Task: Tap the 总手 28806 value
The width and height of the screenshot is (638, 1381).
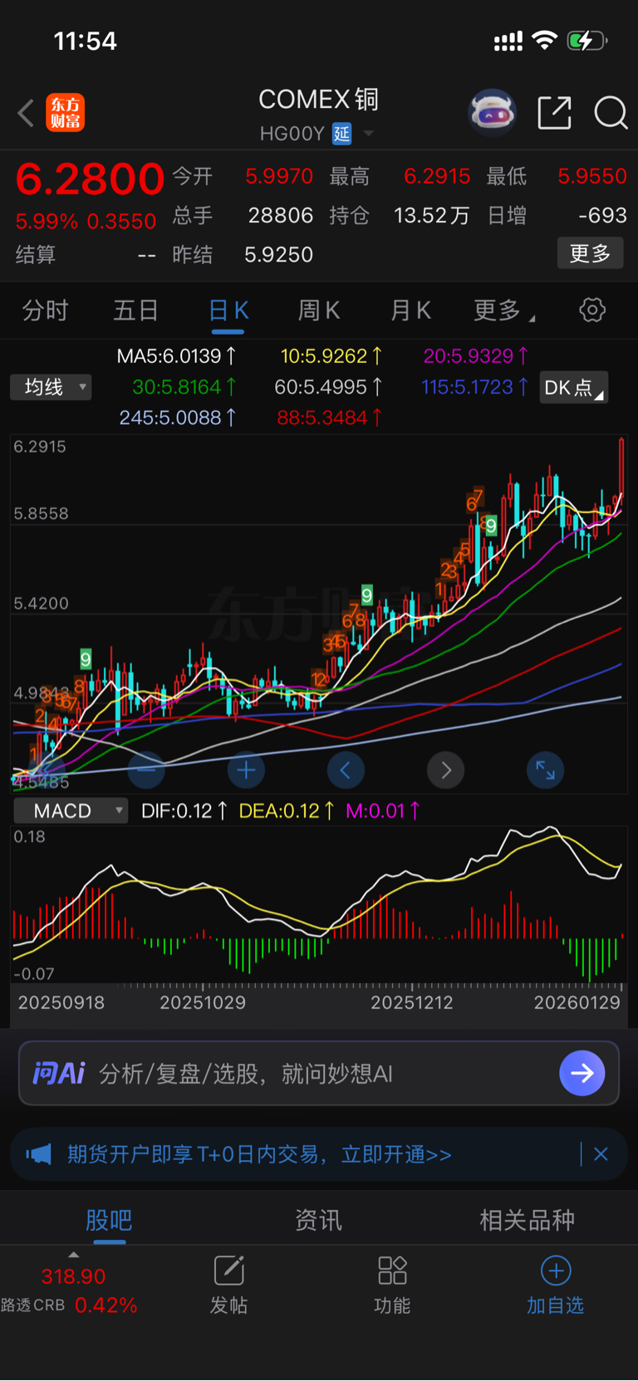Action: (x=281, y=216)
